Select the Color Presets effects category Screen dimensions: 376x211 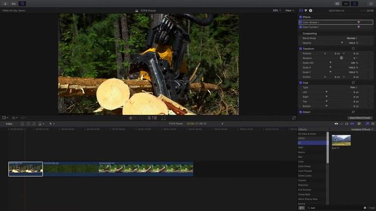pos(305,171)
